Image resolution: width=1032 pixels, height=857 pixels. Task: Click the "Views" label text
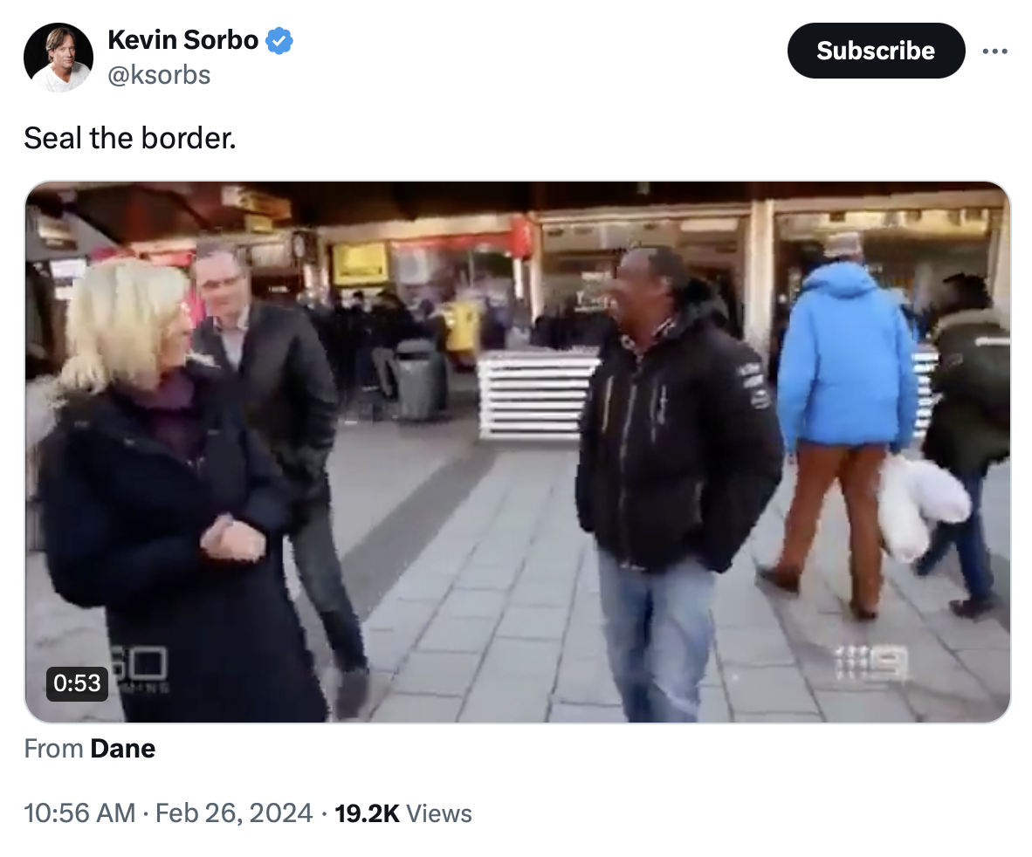439,813
